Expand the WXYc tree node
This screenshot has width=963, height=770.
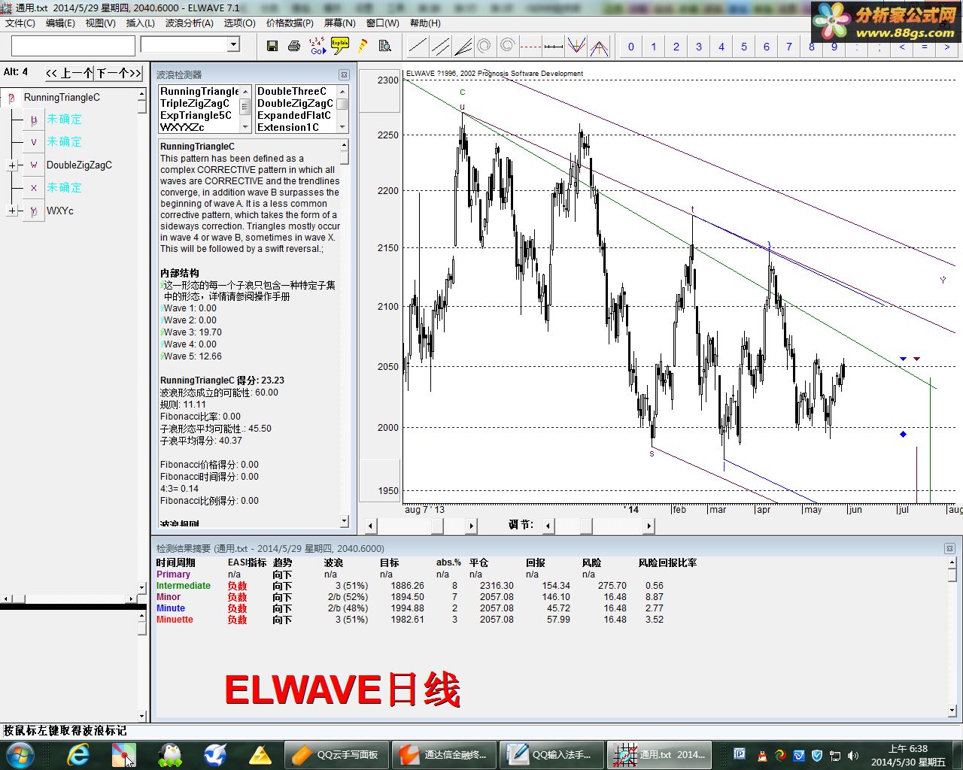(x=12, y=211)
